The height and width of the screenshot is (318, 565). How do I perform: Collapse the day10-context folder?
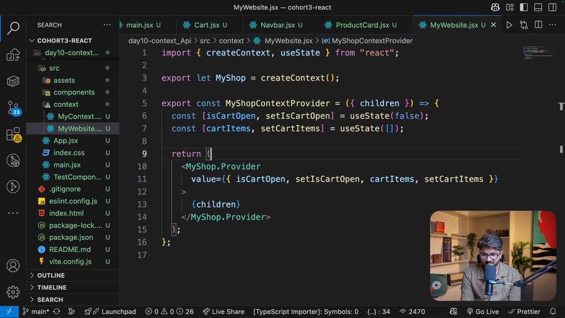(73, 53)
